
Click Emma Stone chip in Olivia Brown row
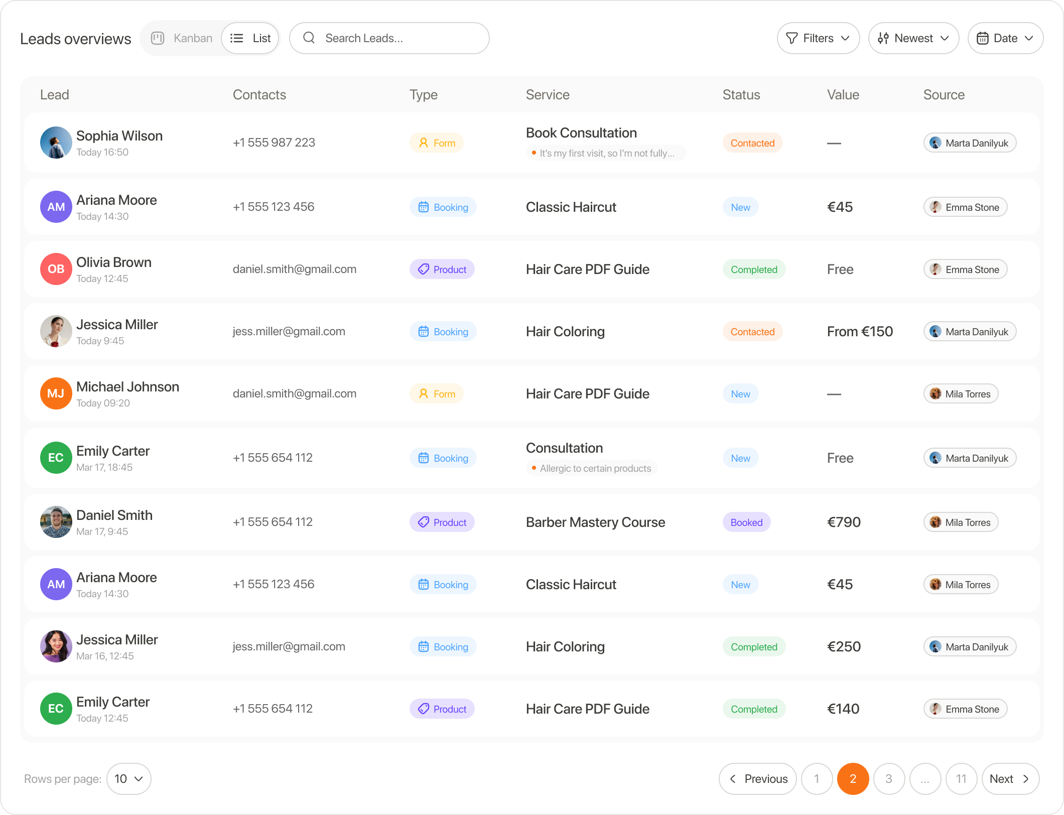[966, 269]
